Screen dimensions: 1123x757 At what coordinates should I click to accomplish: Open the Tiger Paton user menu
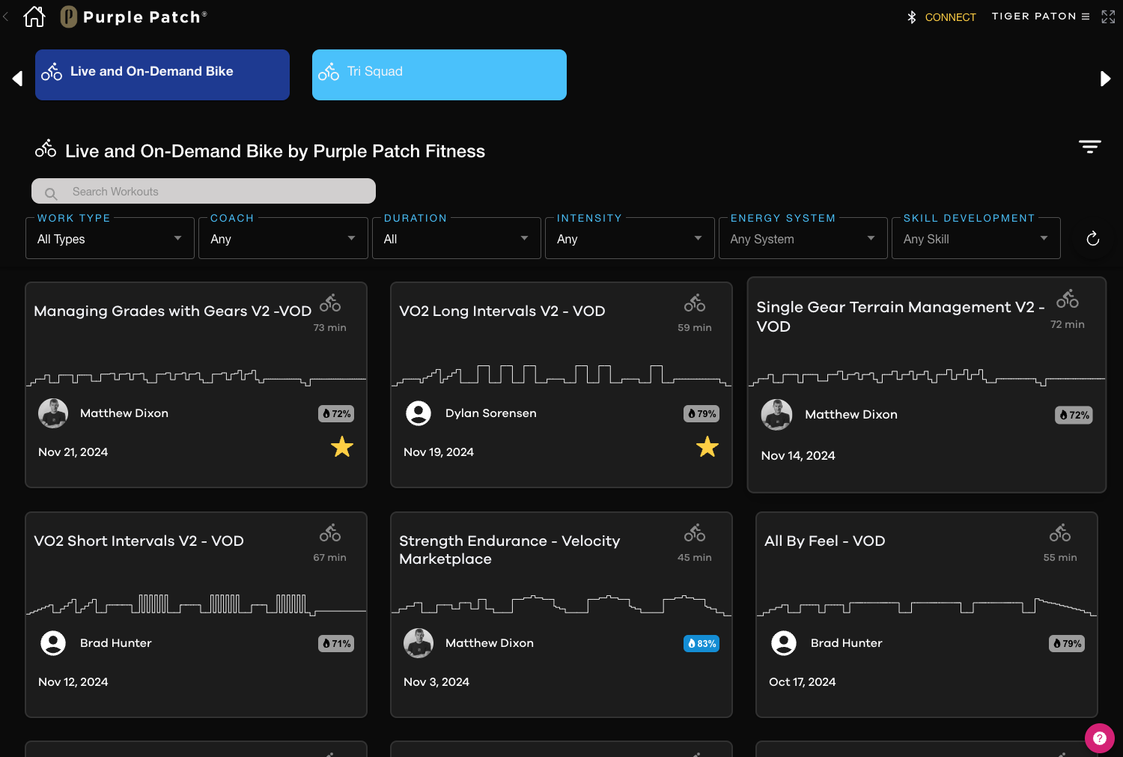pos(1041,16)
